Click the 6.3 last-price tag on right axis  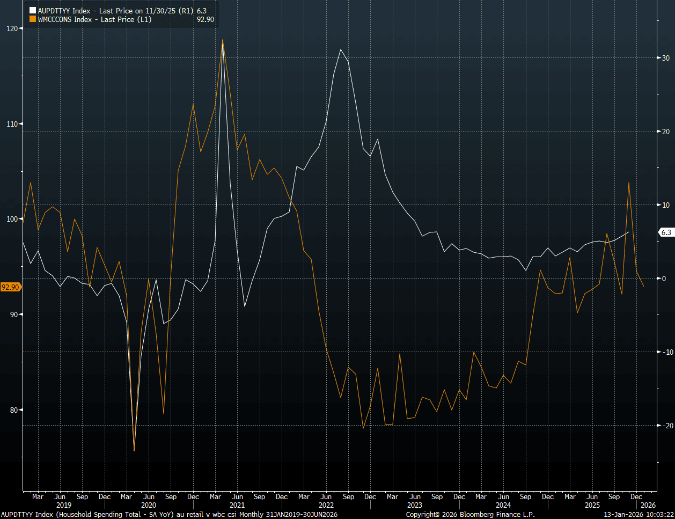665,232
